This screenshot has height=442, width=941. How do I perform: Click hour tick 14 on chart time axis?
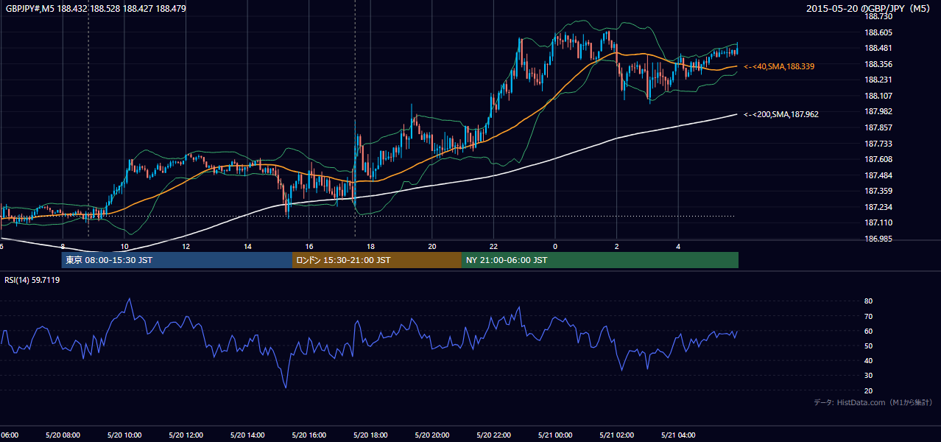tap(247, 246)
